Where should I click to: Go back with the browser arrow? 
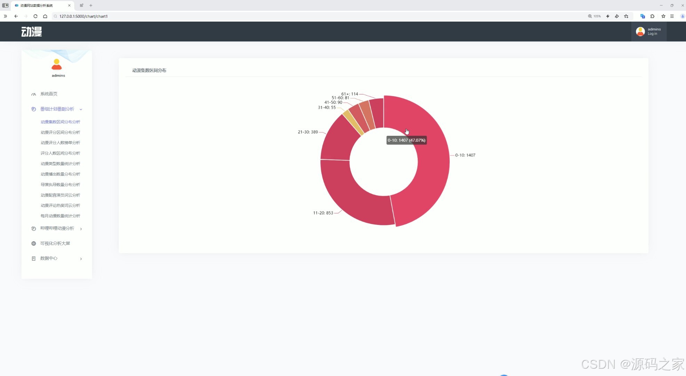16,16
